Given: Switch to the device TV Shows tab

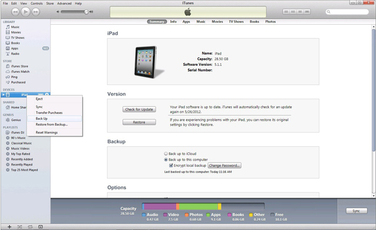Looking at the screenshot, I should 236,22.
